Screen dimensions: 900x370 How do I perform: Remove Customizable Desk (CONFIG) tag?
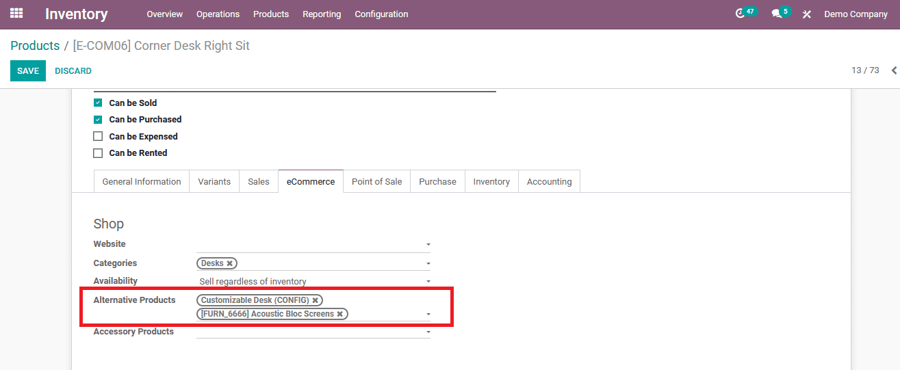(x=315, y=300)
